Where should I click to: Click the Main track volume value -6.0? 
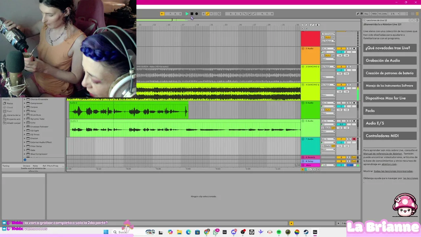coord(352,165)
